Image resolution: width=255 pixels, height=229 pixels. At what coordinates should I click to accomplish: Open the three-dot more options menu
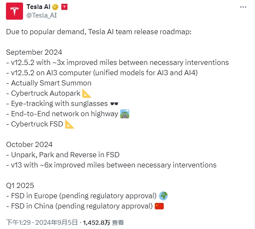pos(243,7)
